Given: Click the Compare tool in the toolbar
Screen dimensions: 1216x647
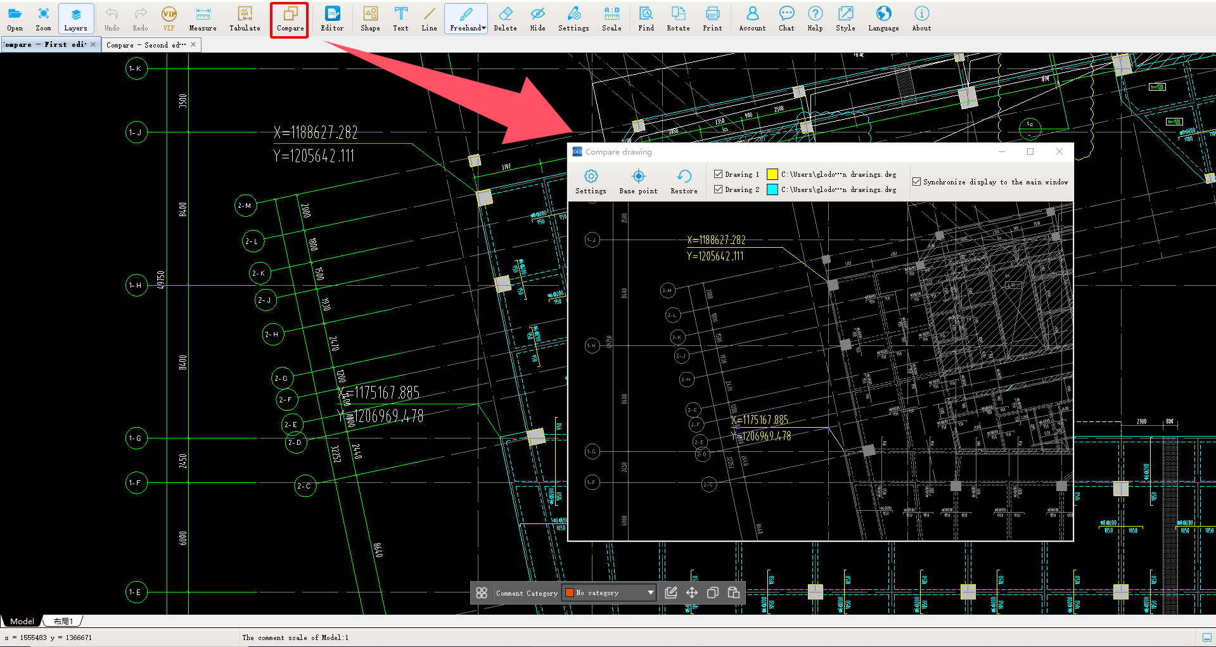Looking at the screenshot, I should click(290, 19).
